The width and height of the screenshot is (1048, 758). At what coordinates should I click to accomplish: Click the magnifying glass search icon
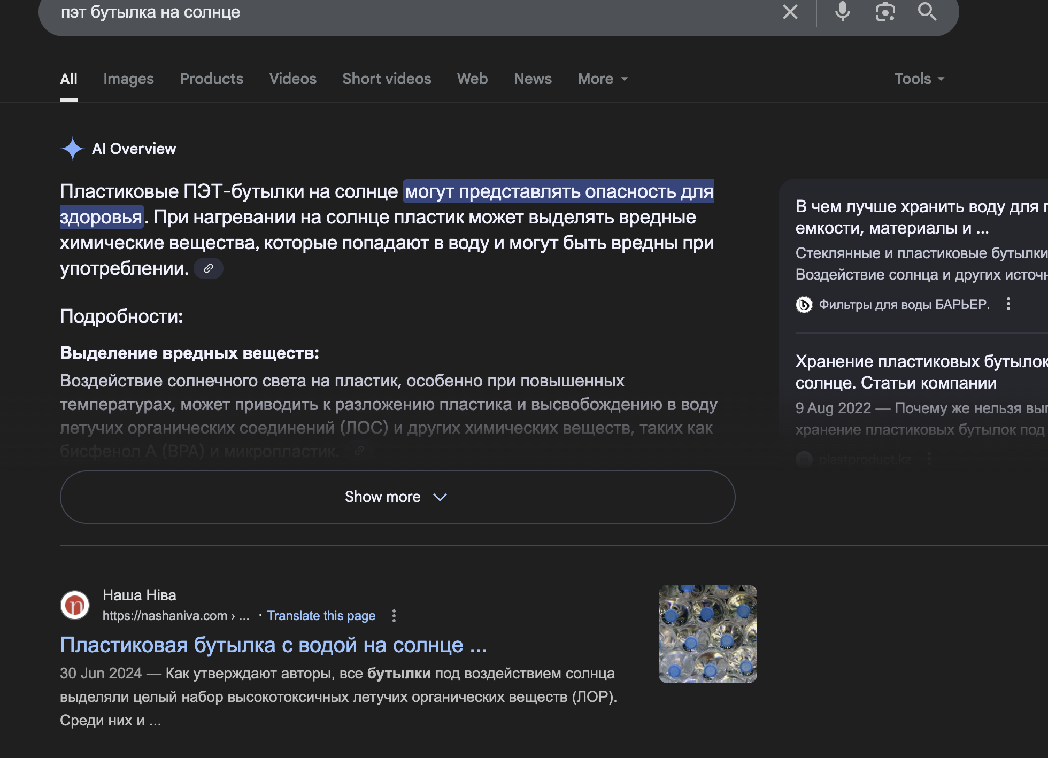point(927,12)
